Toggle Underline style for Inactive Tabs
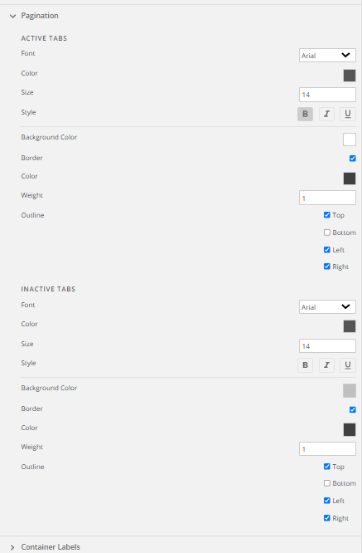Screen dimensions: 362x553 348,365
